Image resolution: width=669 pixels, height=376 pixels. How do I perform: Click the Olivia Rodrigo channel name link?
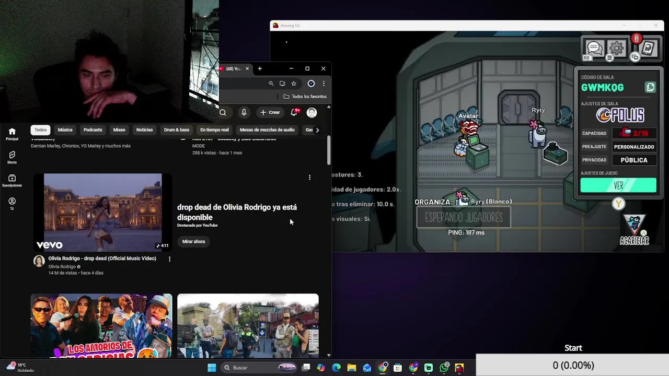coord(62,266)
